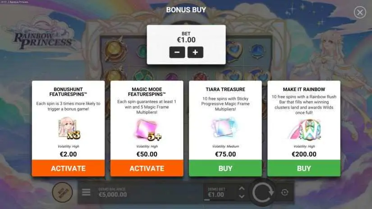The width and height of the screenshot is (372, 209).
Task: Click the Make It Rainbow wild icon
Action: [x=305, y=129]
